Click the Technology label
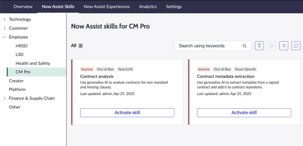 coord(20,19)
